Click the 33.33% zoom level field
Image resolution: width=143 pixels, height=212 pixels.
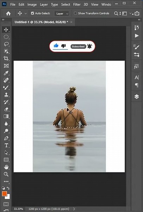coord(18,209)
